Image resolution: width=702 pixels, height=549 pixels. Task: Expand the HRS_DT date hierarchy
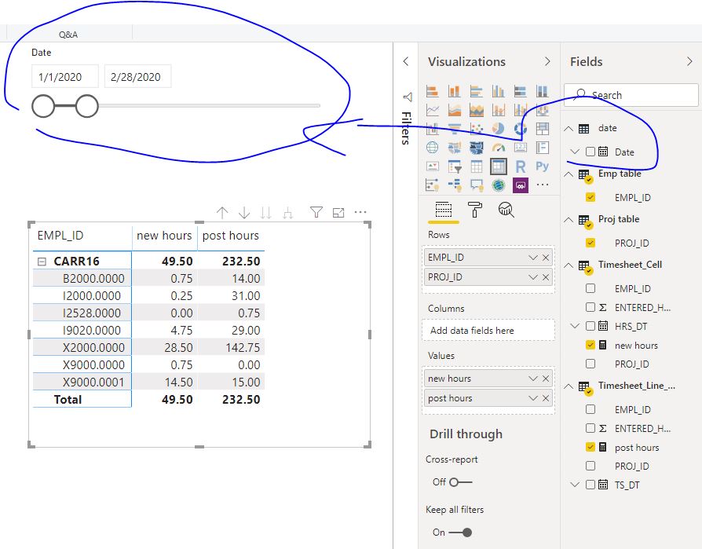click(x=576, y=326)
